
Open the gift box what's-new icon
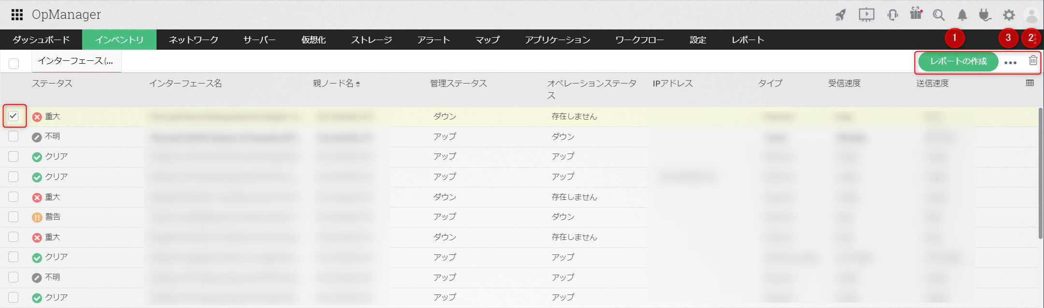coord(915,14)
